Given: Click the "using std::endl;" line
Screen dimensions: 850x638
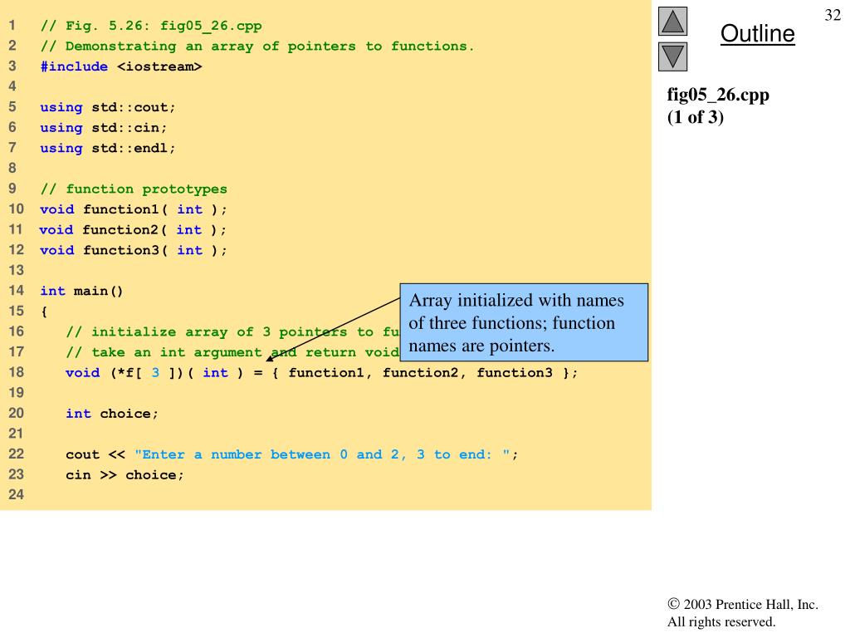Looking at the screenshot, I should [x=107, y=148].
